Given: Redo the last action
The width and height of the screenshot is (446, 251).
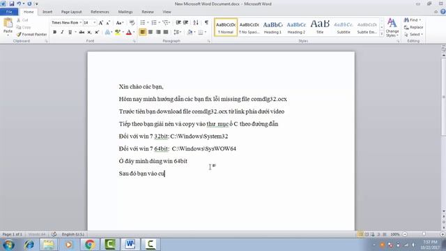Looking at the screenshot, I should point(29,3).
